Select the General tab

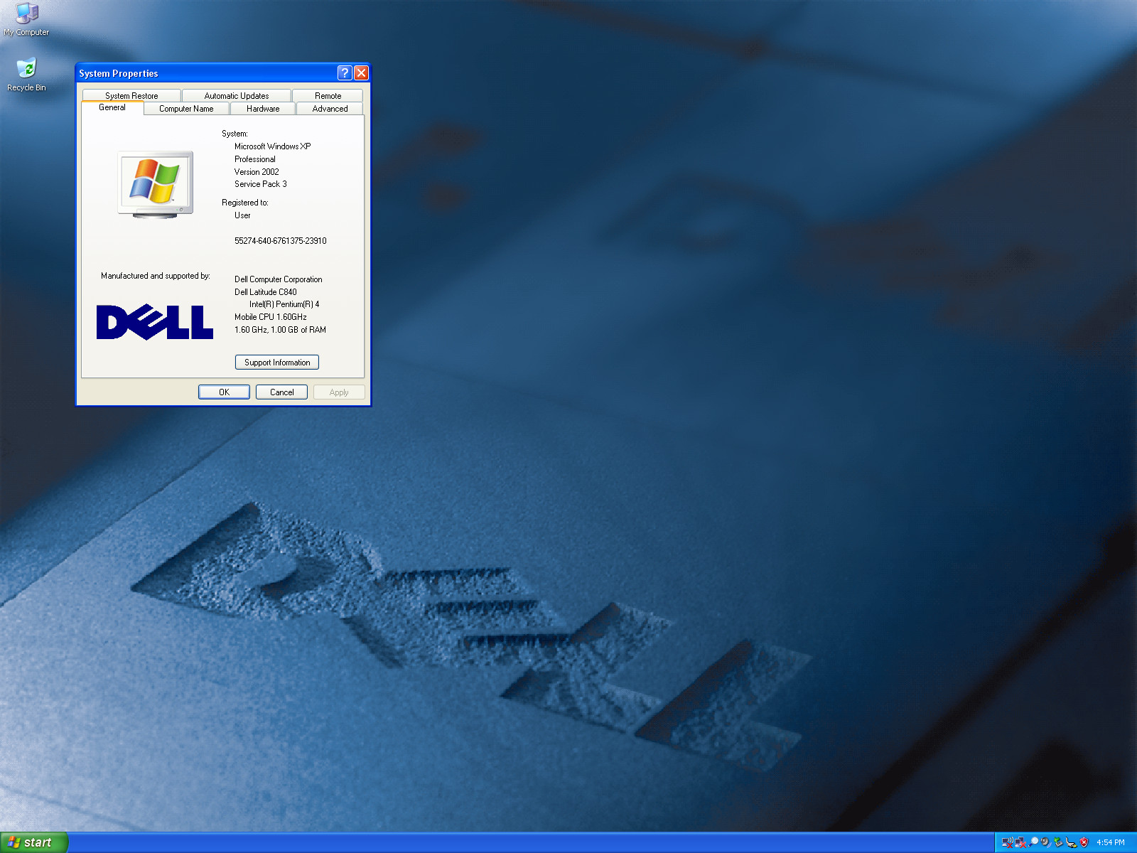pyautogui.click(x=112, y=107)
